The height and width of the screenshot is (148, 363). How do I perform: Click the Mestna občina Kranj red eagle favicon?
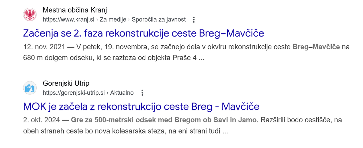pyautogui.click(x=30, y=15)
